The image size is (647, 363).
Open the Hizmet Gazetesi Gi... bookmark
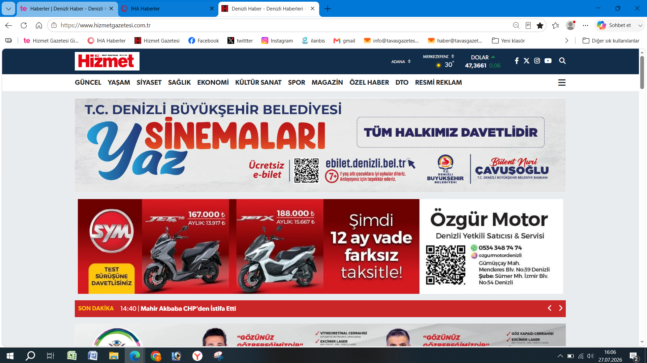click(51, 40)
